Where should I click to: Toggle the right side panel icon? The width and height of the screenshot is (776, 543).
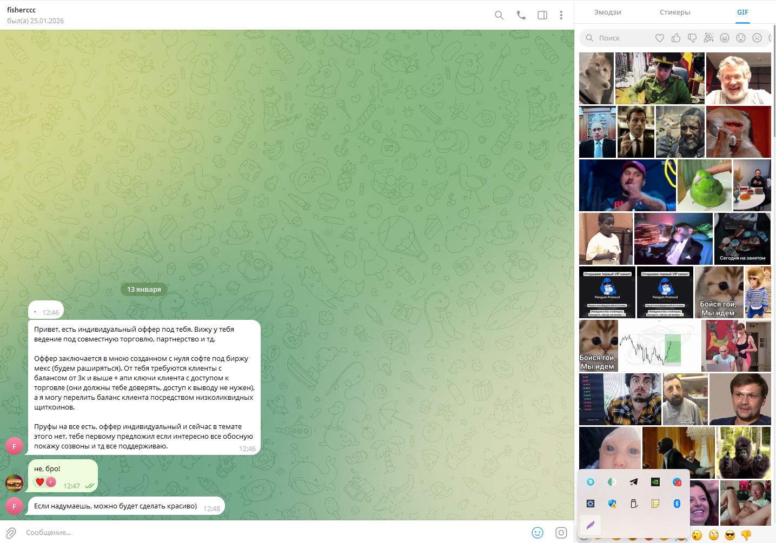point(542,15)
